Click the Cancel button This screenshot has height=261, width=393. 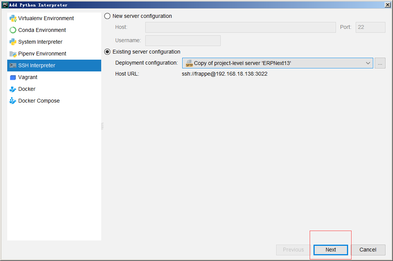click(x=368, y=250)
